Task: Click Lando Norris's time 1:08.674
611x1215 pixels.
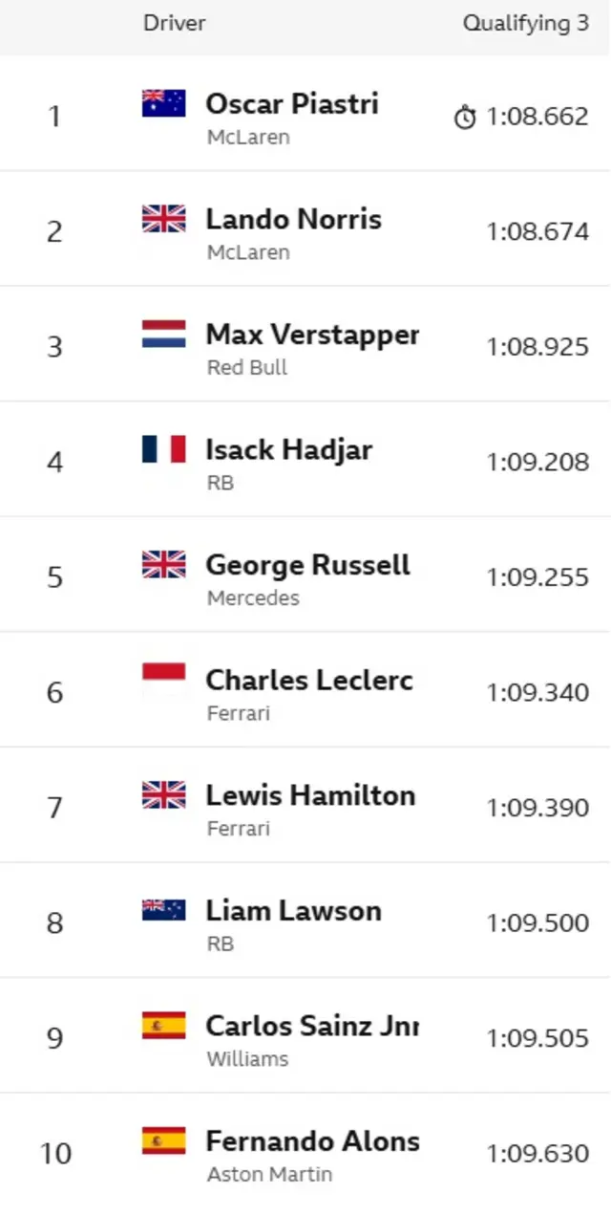Action: tap(537, 232)
